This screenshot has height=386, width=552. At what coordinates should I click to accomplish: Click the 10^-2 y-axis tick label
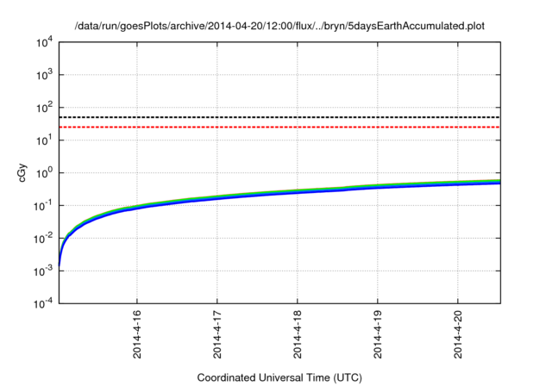pos(43,239)
